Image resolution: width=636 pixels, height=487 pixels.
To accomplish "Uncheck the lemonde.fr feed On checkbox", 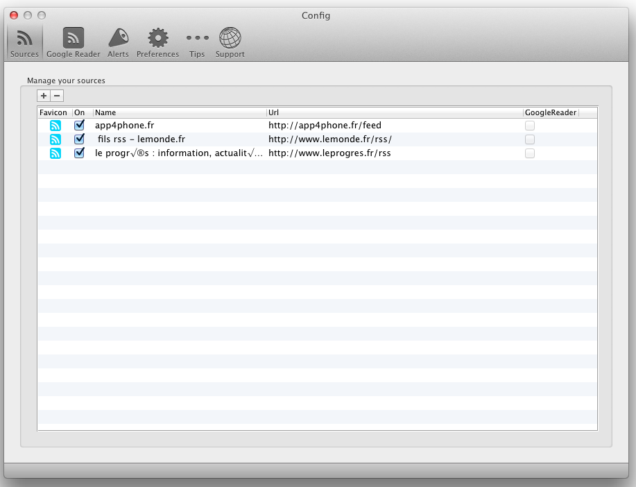I will point(79,139).
